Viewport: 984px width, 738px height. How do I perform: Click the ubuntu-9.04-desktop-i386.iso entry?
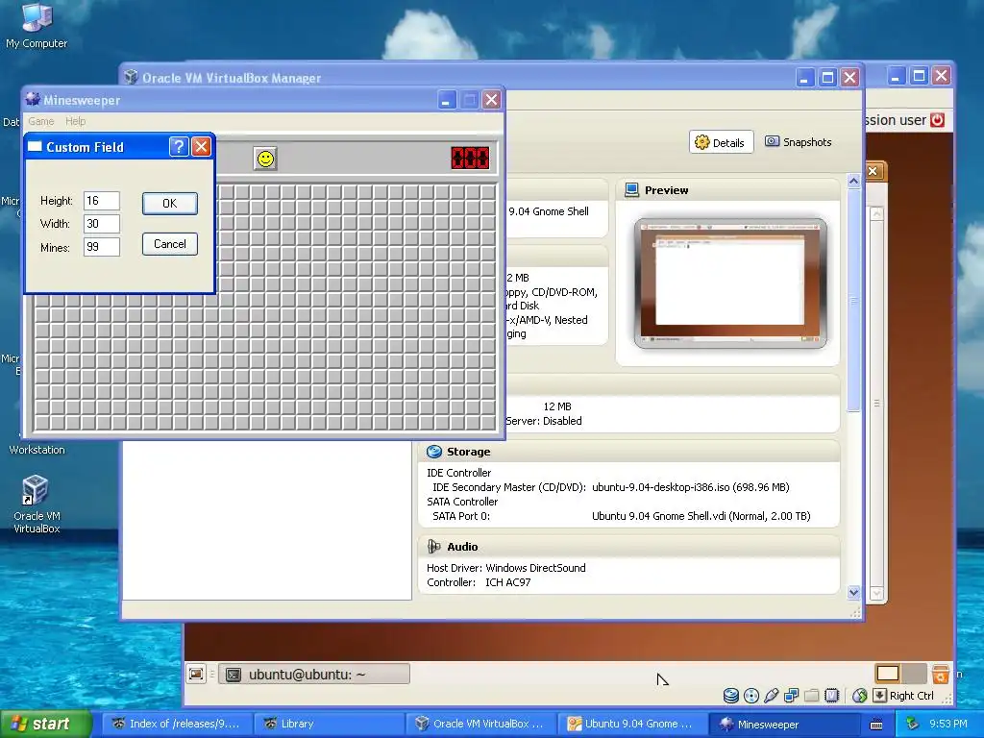[690, 487]
